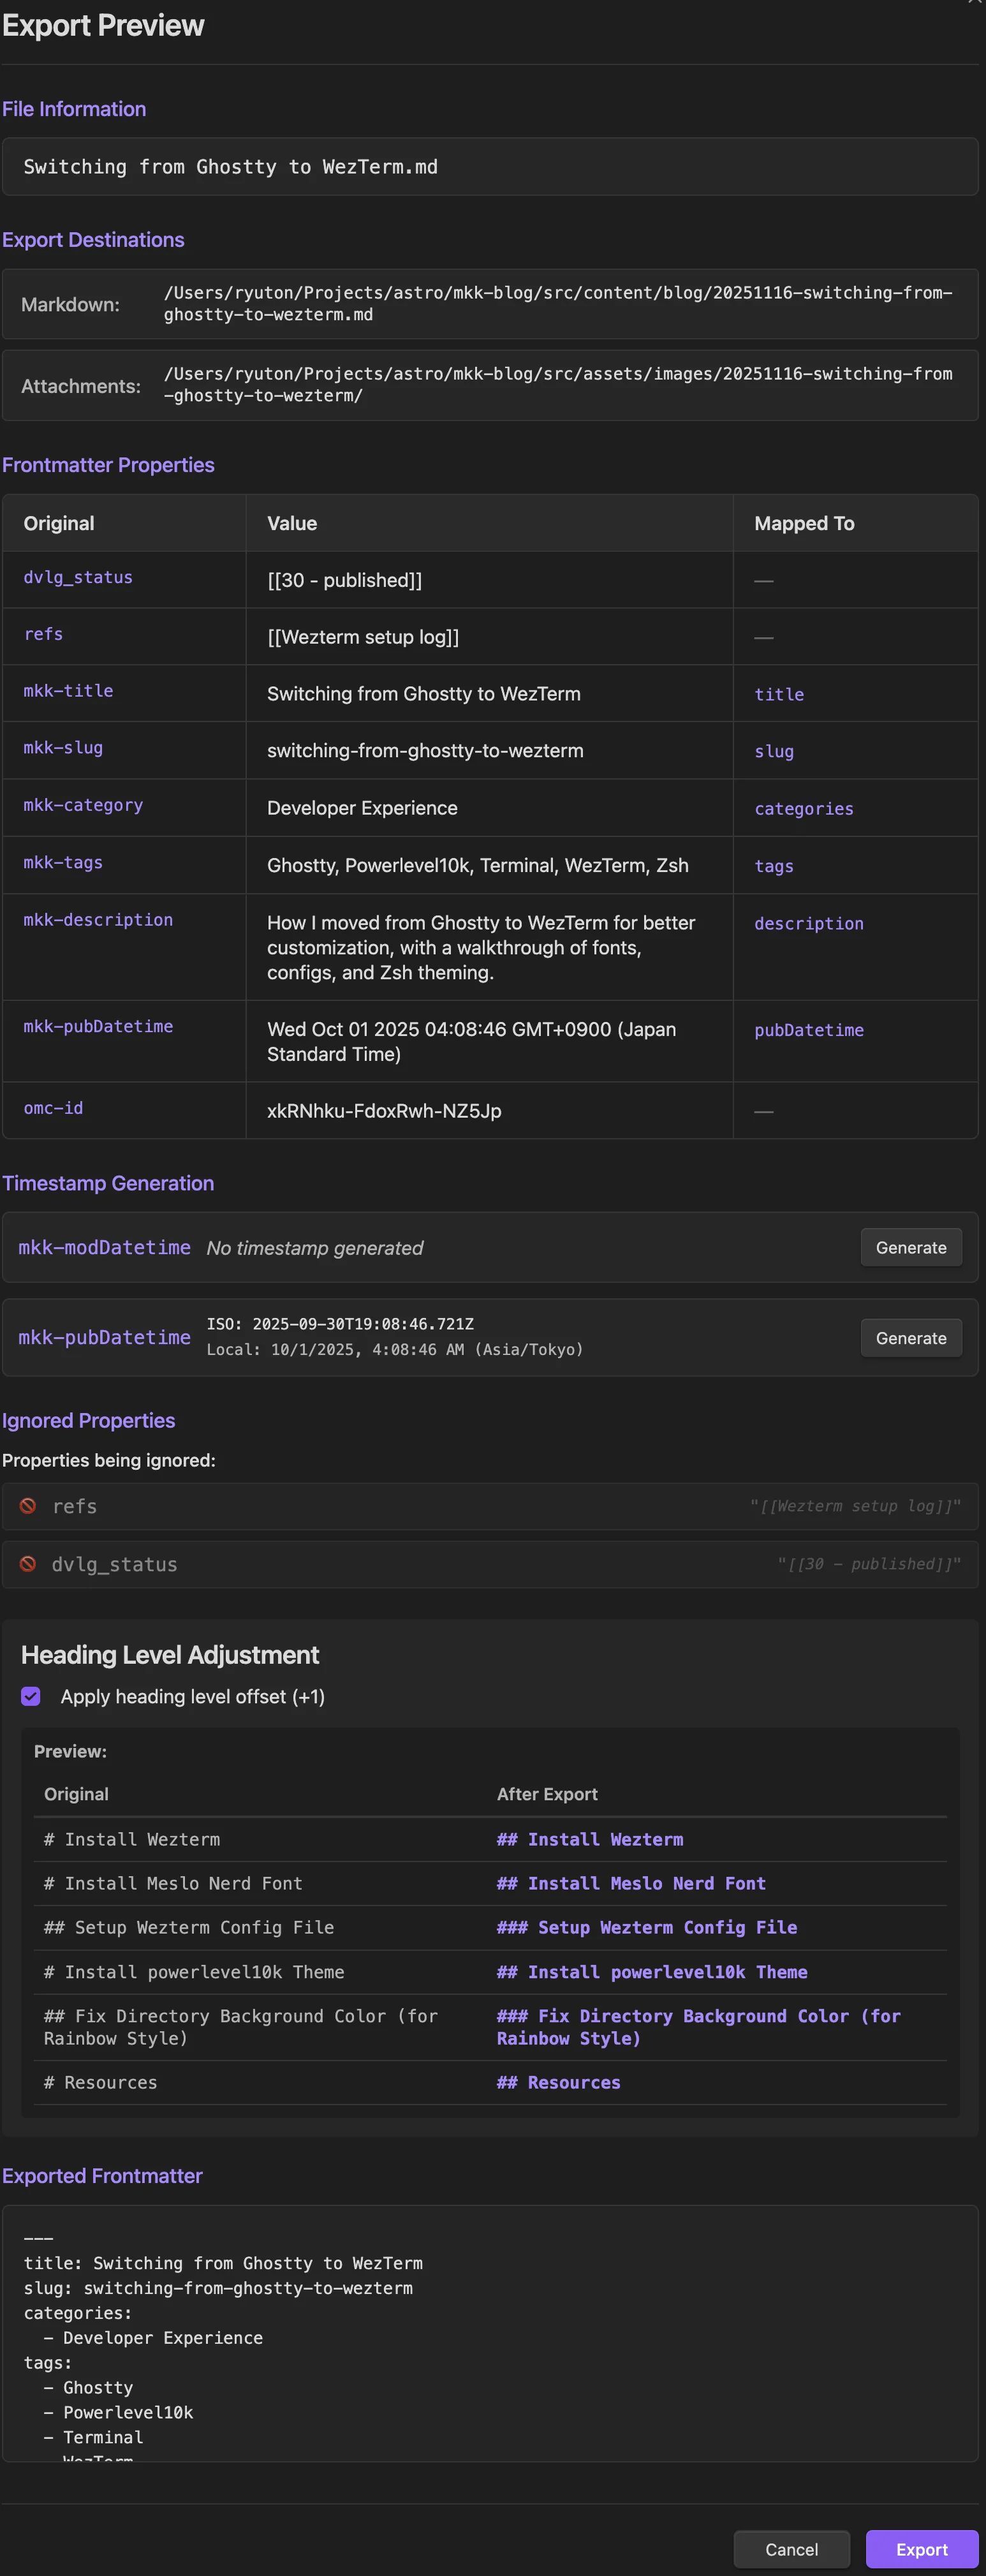Click the file name field

click(x=490, y=167)
